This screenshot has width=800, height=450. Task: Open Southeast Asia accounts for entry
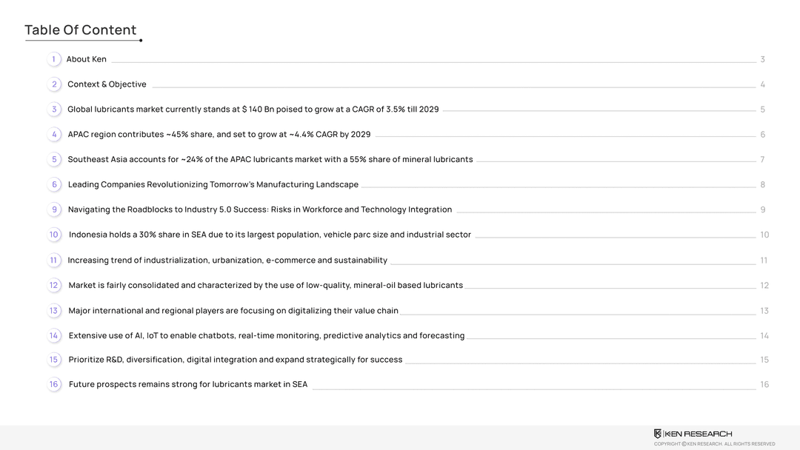point(270,160)
